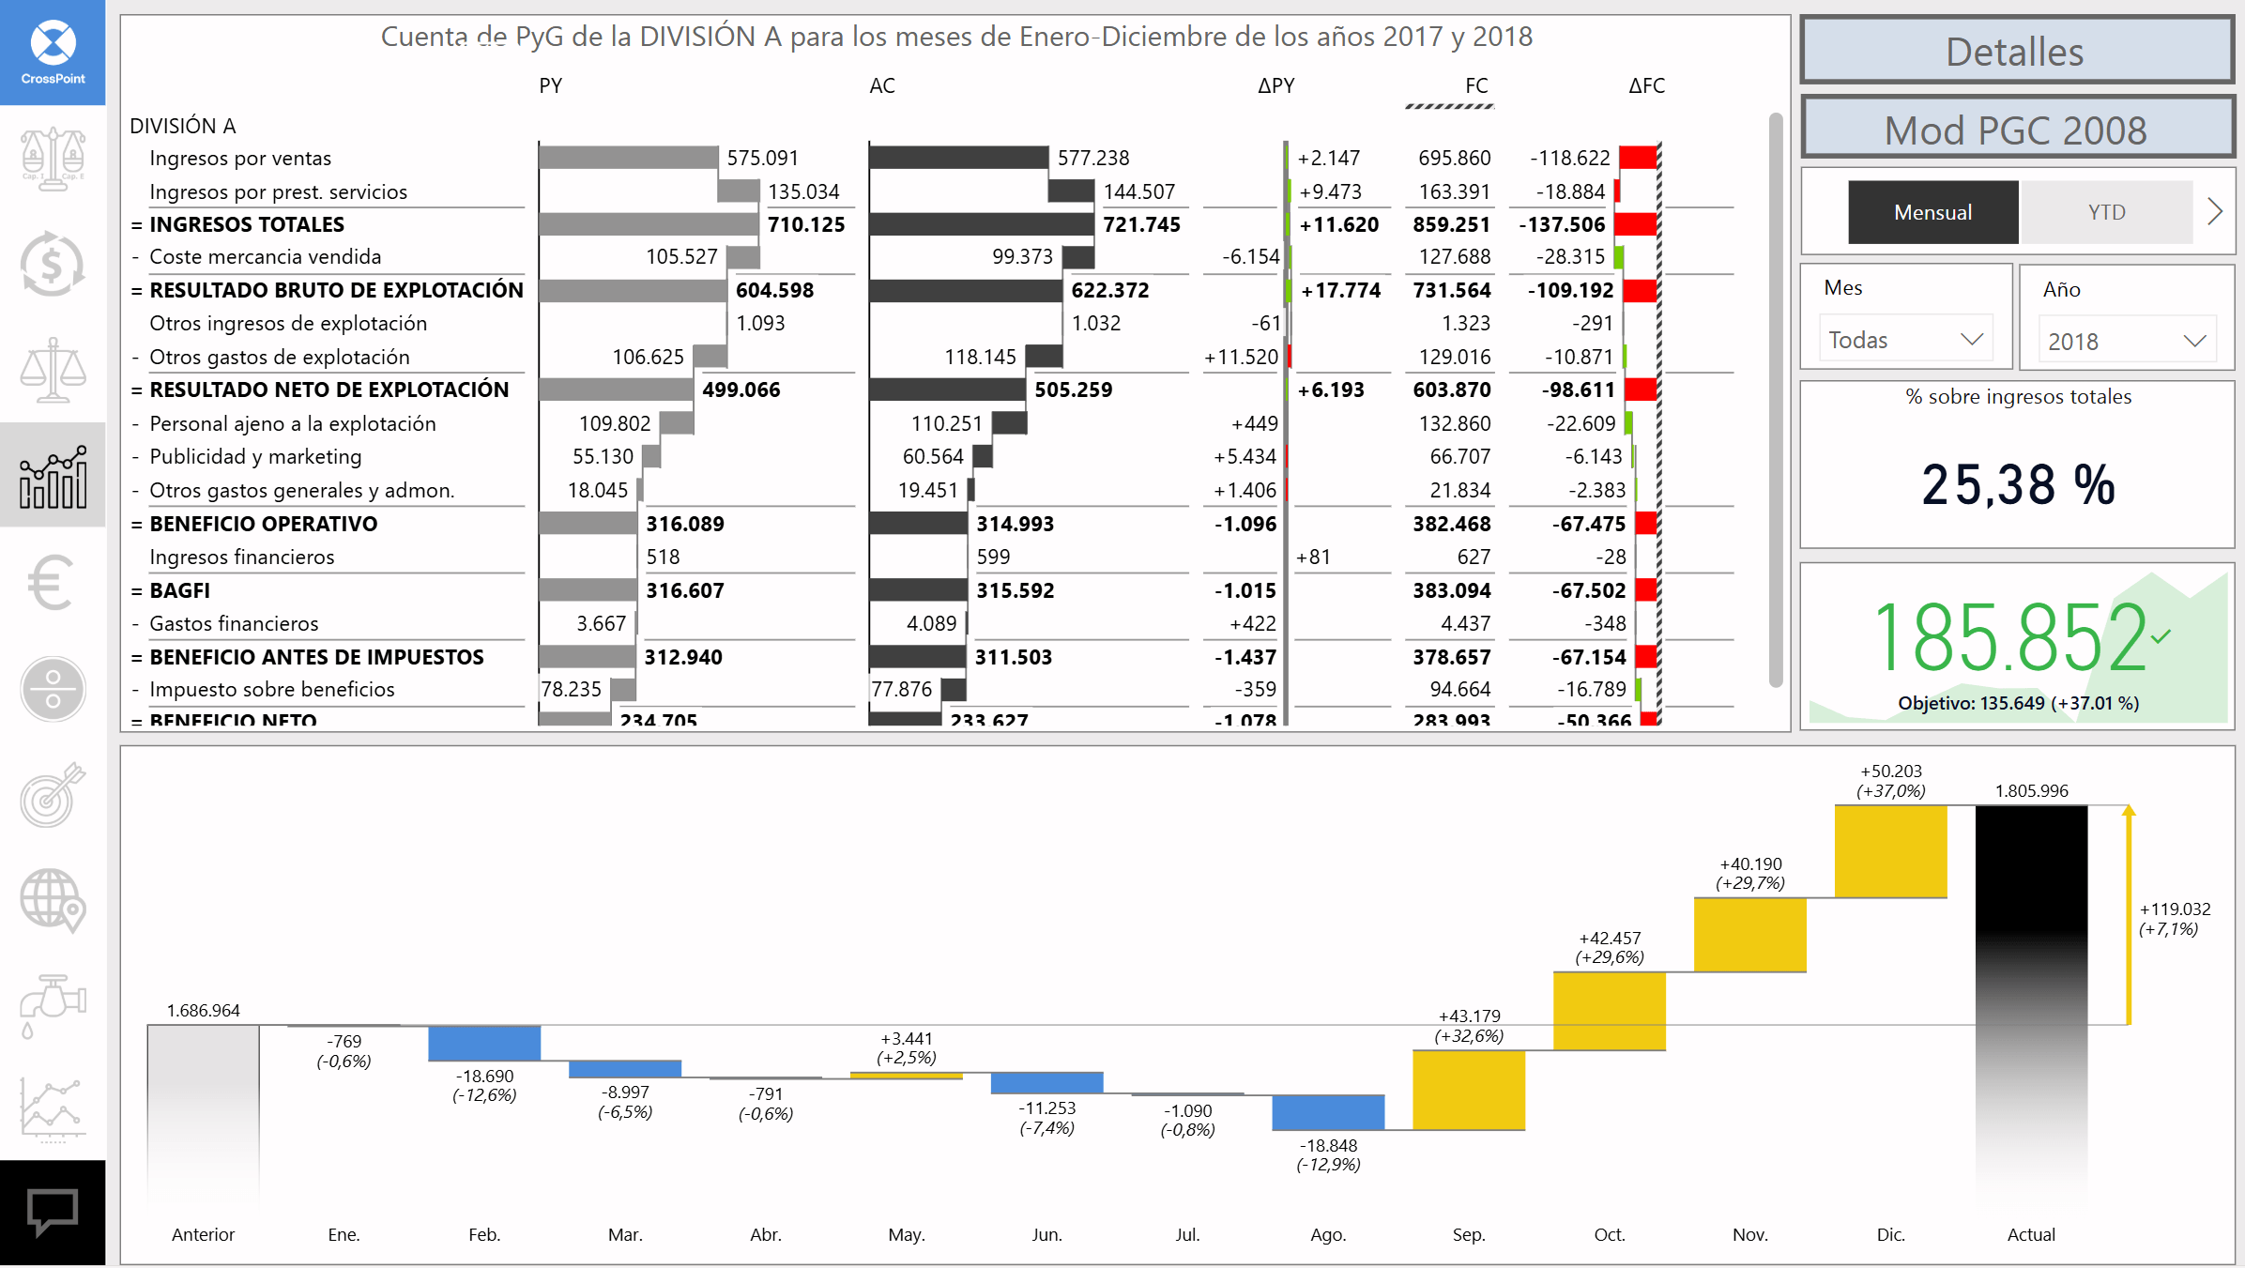Click the checkmark next to 185.852 KPI

pos(2161,637)
